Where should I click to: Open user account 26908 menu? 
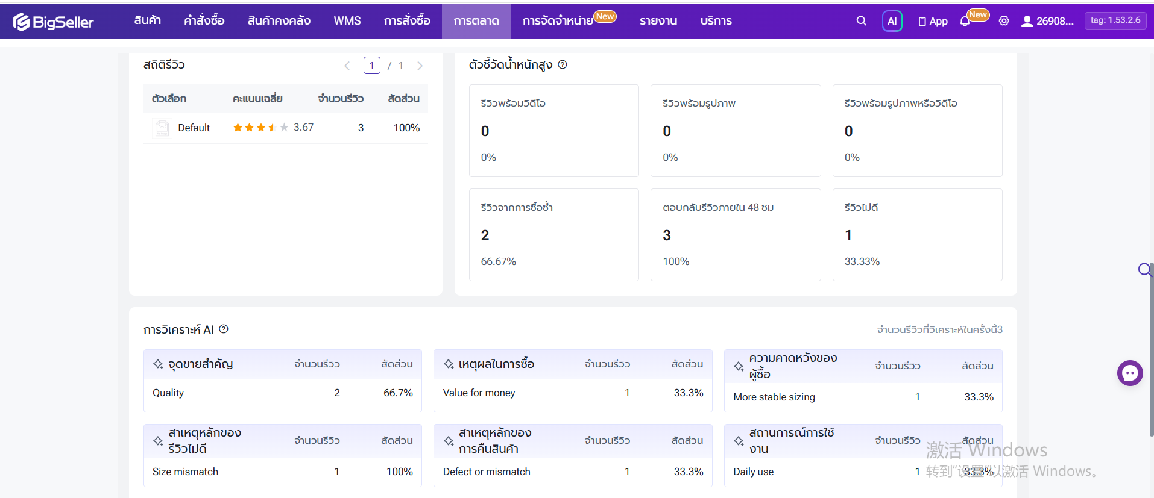[x=1047, y=21]
